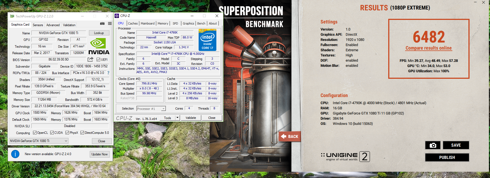Click the Unigine 2 logo

345,156
